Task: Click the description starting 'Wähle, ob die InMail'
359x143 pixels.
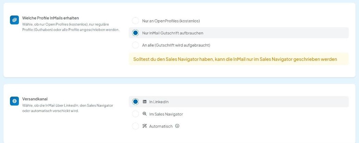Action: (68, 108)
